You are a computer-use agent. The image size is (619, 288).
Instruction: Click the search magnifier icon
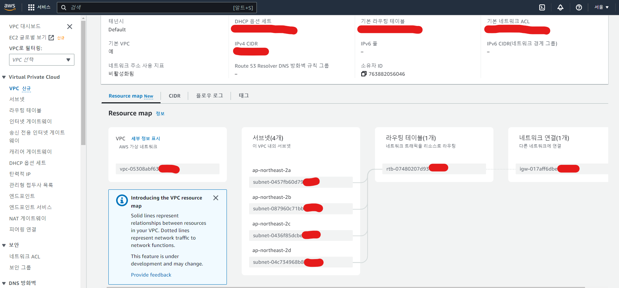(64, 7)
